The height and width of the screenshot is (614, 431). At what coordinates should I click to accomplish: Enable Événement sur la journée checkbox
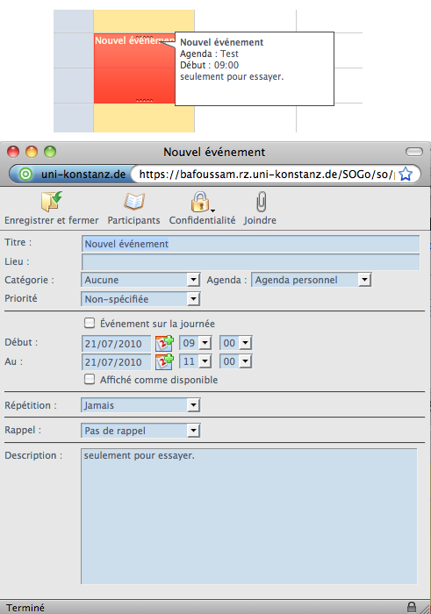[x=90, y=323]
